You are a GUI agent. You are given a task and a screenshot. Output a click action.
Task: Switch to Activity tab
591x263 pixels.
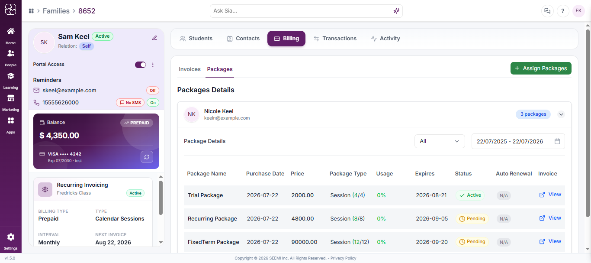coord(385,39)
